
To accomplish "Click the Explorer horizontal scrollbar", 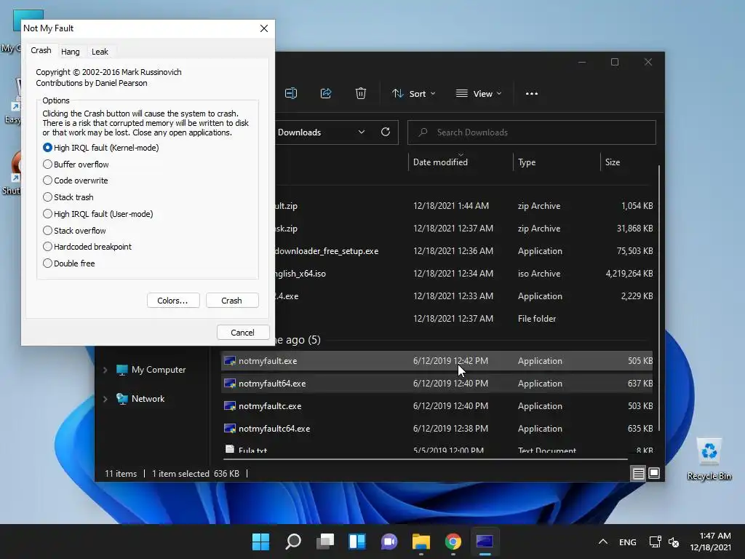I will (425, 459).
